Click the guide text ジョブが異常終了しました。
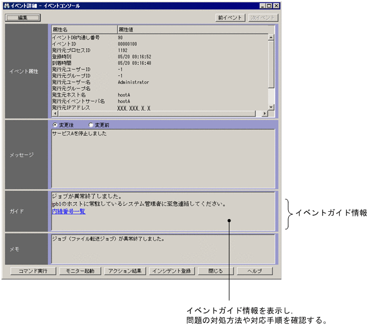This screenshot has width=369, height=327. coord(86,196)
